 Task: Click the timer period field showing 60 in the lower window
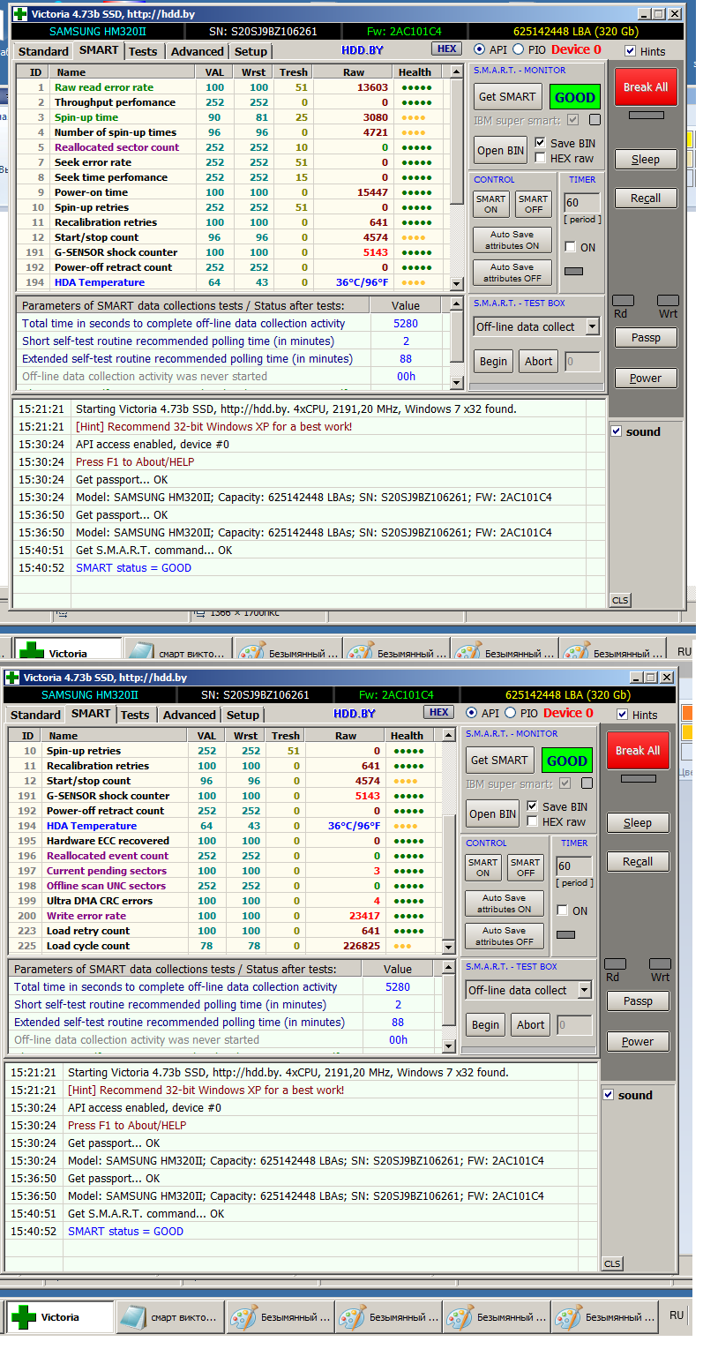[x=574, y=866]
